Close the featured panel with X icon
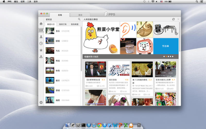The width and height of the screenshot is (206, 129). 178,19
